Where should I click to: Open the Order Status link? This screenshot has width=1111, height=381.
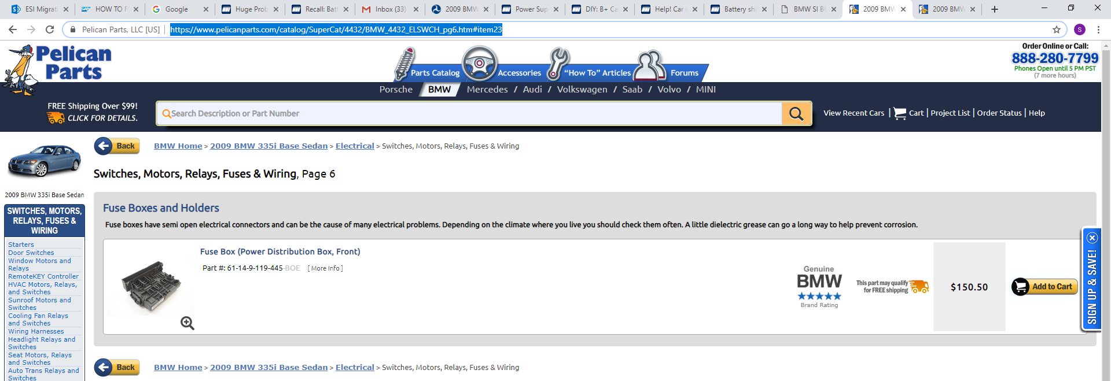(x=999, y=113)
